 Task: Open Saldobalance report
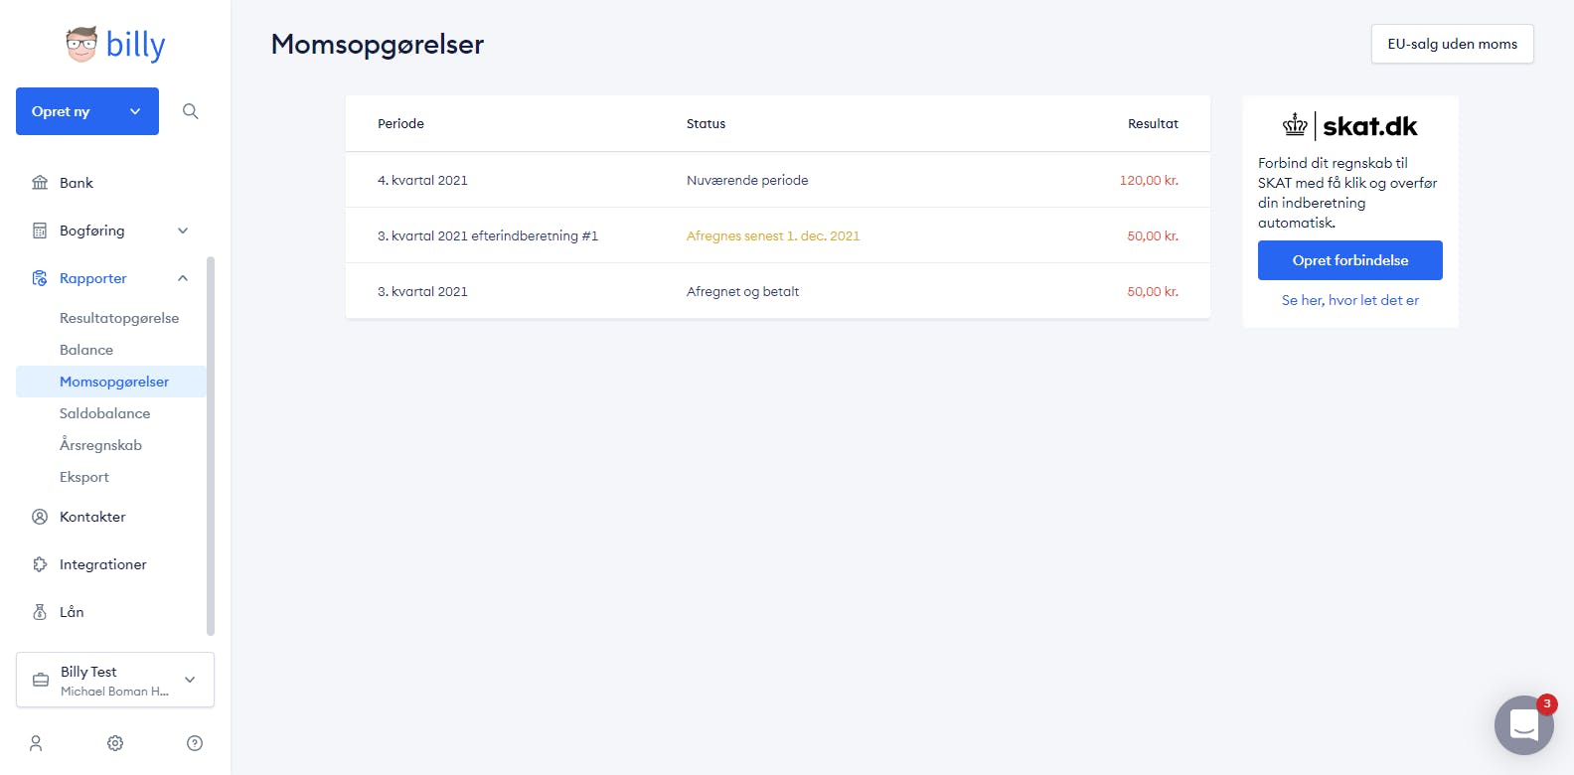tap(105, 413)
